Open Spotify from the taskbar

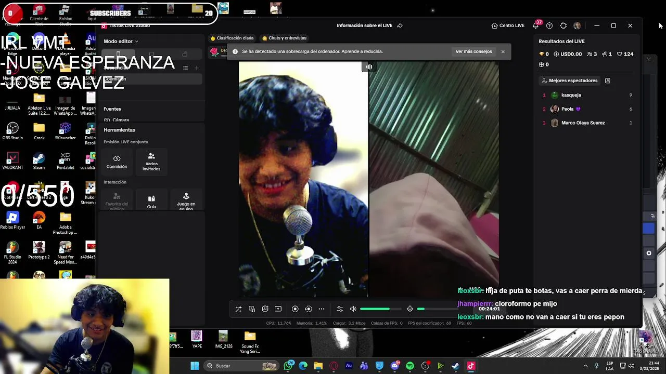pyautogui.click(x=410, y=366)
